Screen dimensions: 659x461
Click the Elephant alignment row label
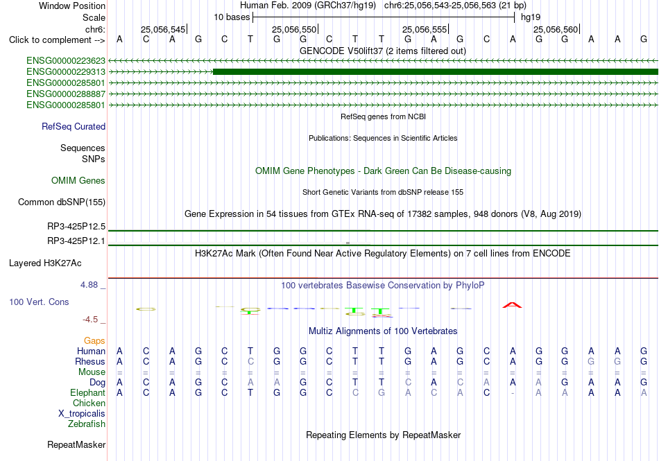(88, 392)
